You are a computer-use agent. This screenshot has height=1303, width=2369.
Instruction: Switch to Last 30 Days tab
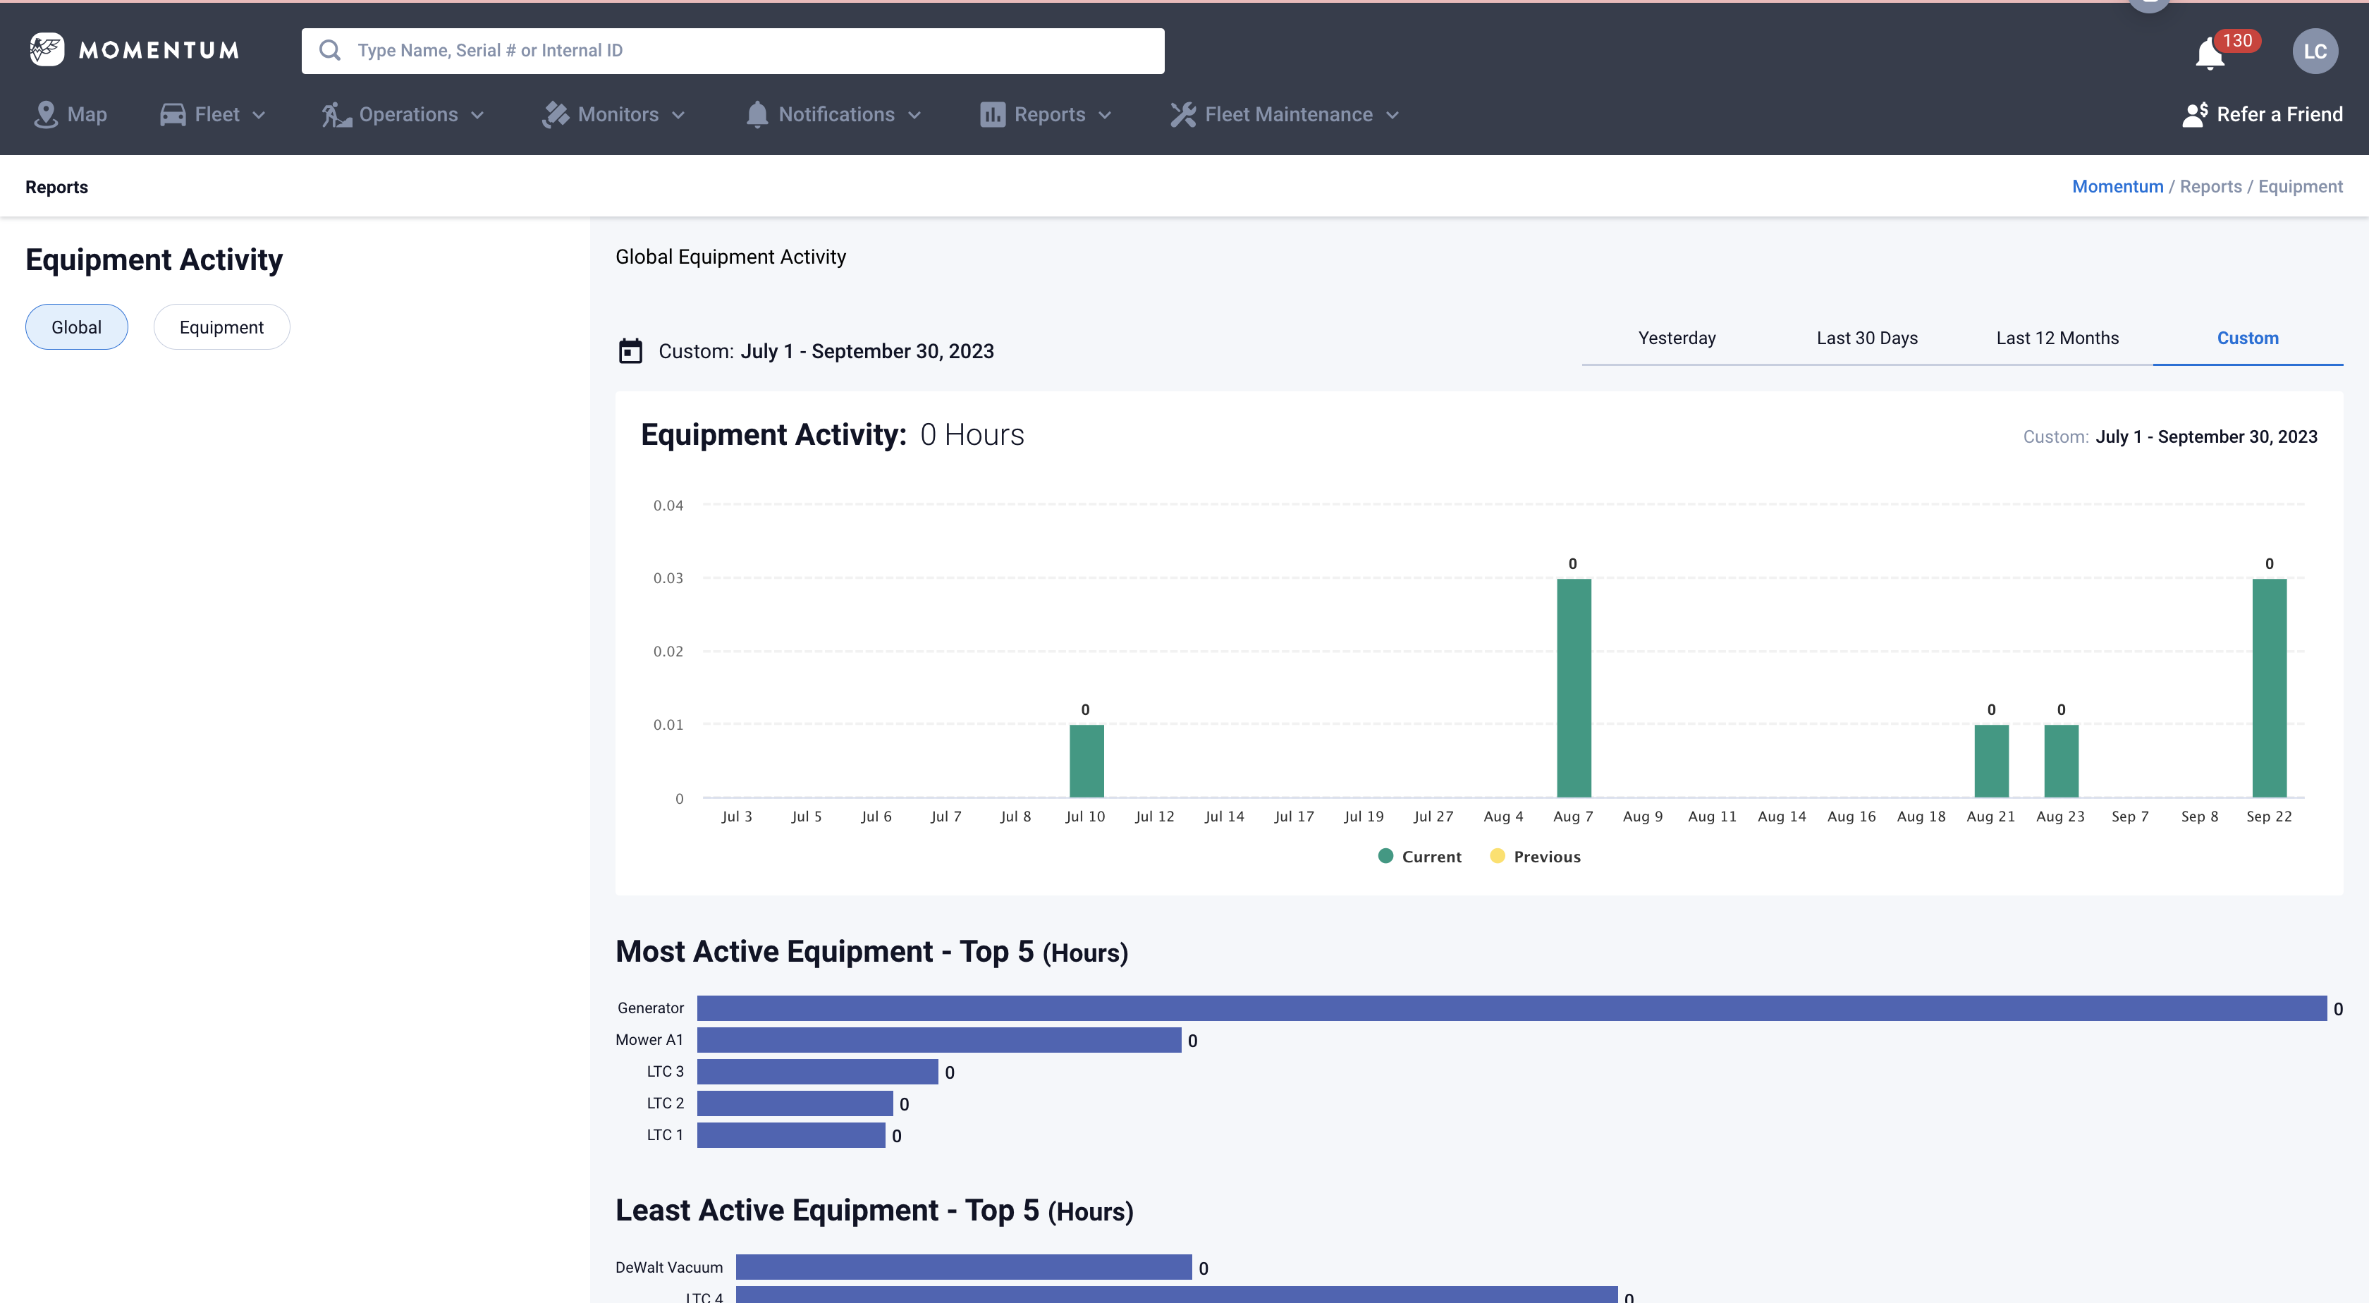click(x=1866, y=338)
